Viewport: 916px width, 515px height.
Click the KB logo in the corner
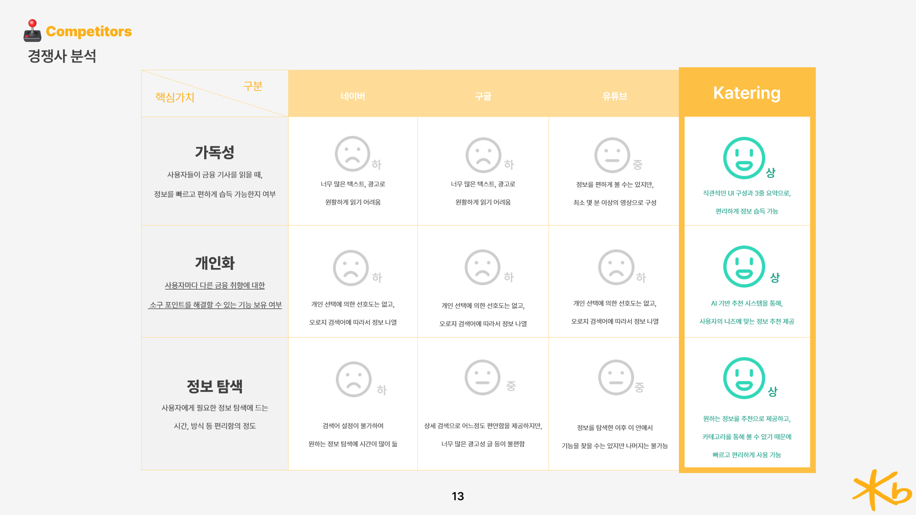tap(882, 490)
